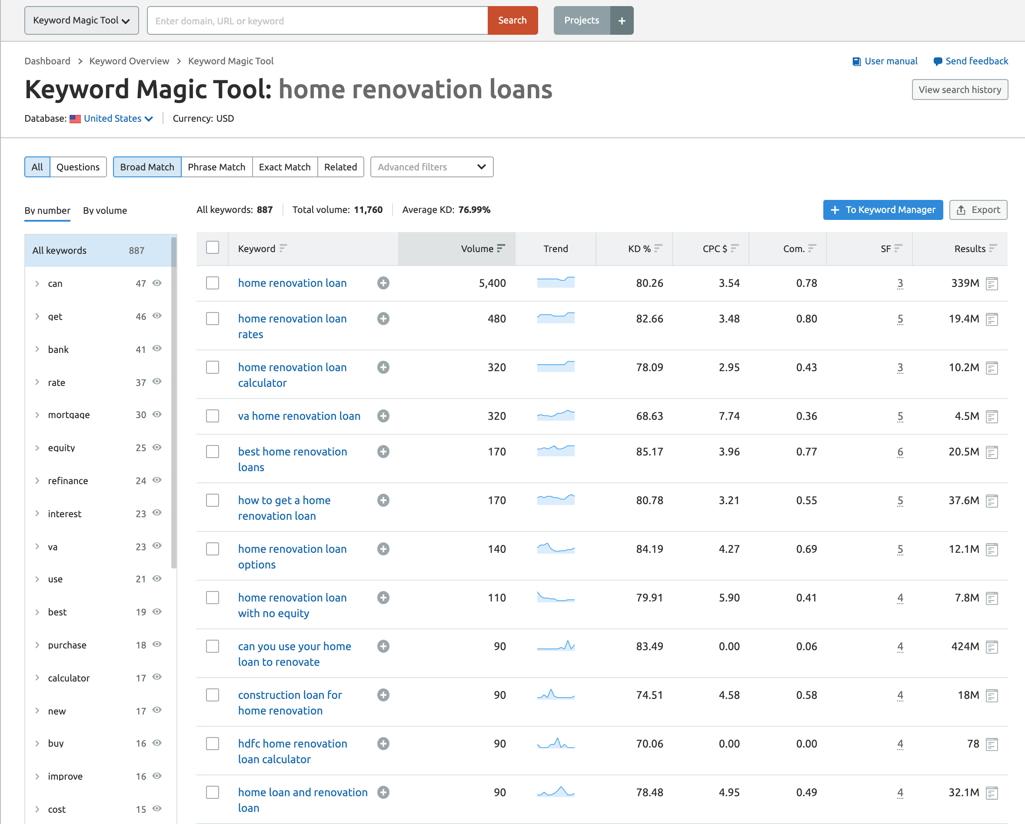The height and width of the screenshot is (824, 1025).
Task: Sort by CPC $ column sort icon
Action: [735, 248]
